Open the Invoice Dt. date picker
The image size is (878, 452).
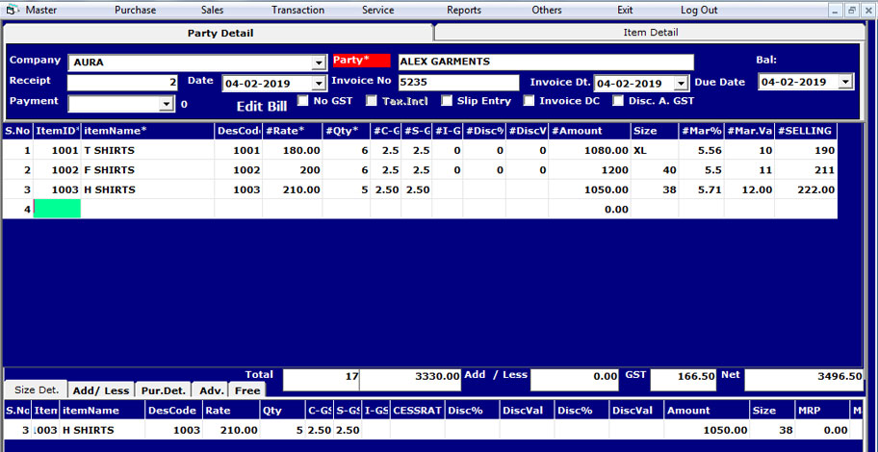tap(681, 84)
